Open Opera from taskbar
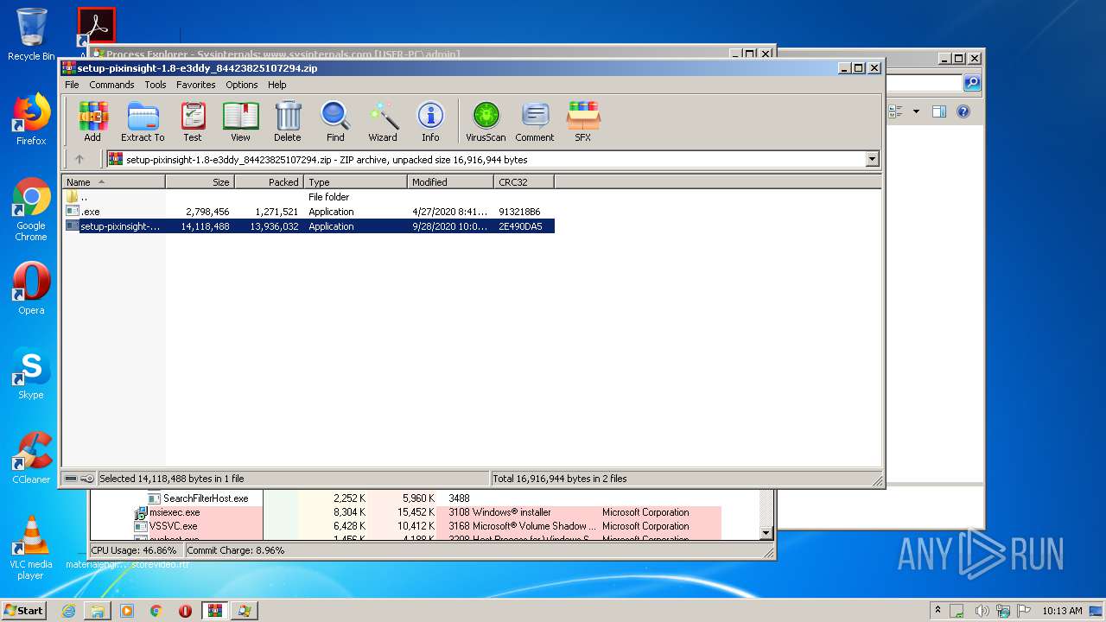This screenshot has width=1106, height=622. [x=185, y=611]
